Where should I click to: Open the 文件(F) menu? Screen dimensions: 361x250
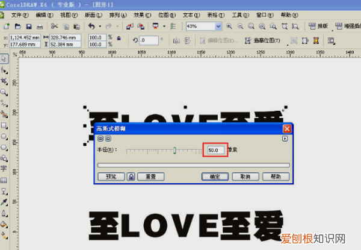point(20,15)
